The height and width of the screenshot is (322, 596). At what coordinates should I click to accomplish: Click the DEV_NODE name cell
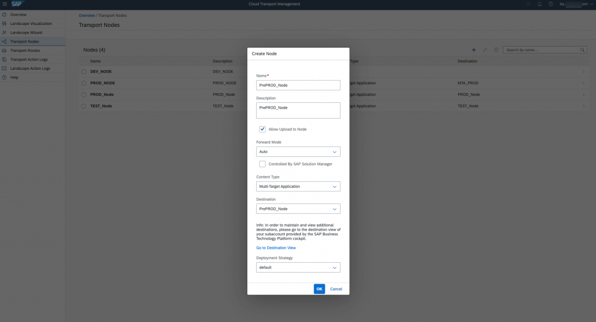click(101, 71)
